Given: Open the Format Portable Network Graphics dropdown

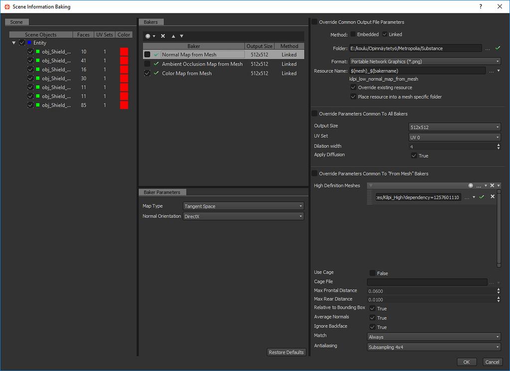Looking at the screenshot, I should click(x=425, y=61).
